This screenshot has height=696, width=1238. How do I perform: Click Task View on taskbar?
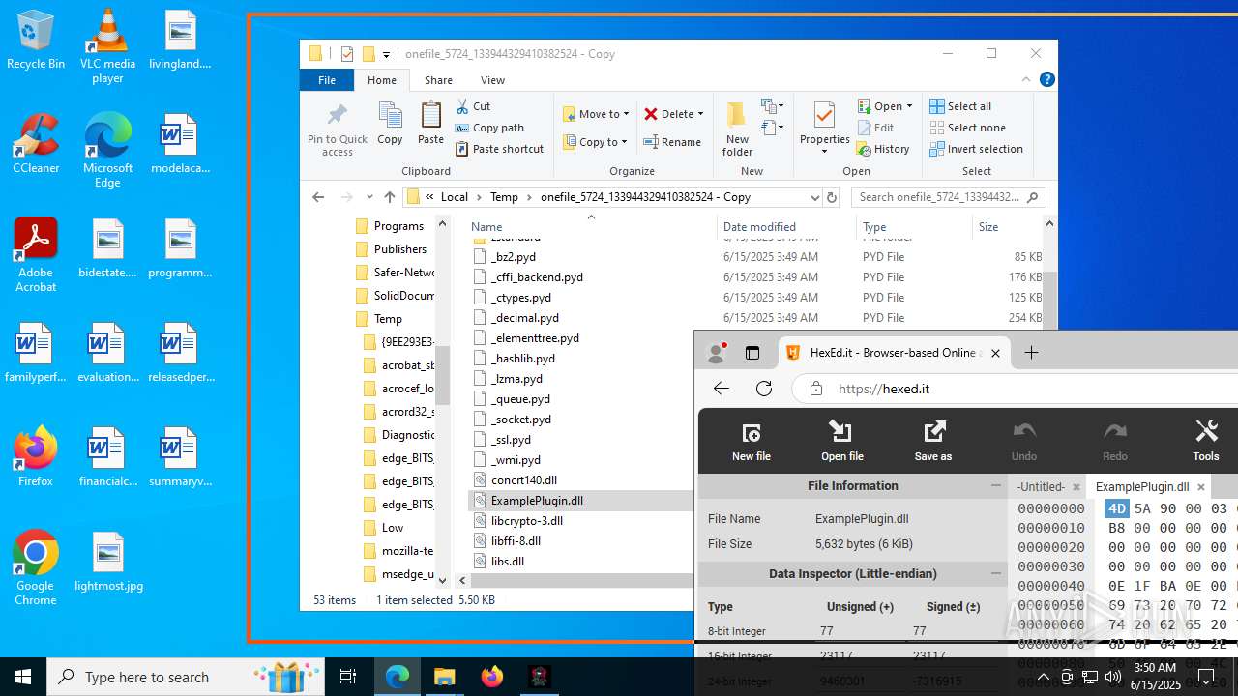coord(348,677)
